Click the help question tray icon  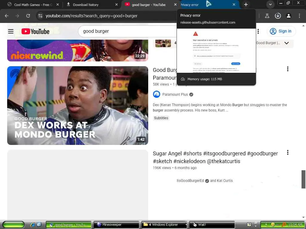[249, 225]
